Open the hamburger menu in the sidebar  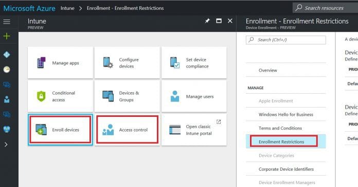(7, 22)
